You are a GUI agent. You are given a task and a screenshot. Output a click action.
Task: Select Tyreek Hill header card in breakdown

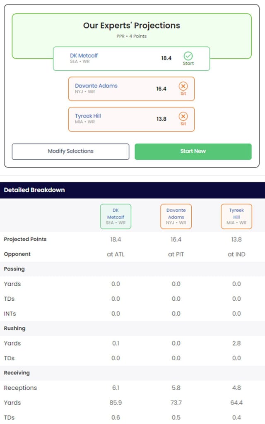pyautogui.click(x=236, y=217)
